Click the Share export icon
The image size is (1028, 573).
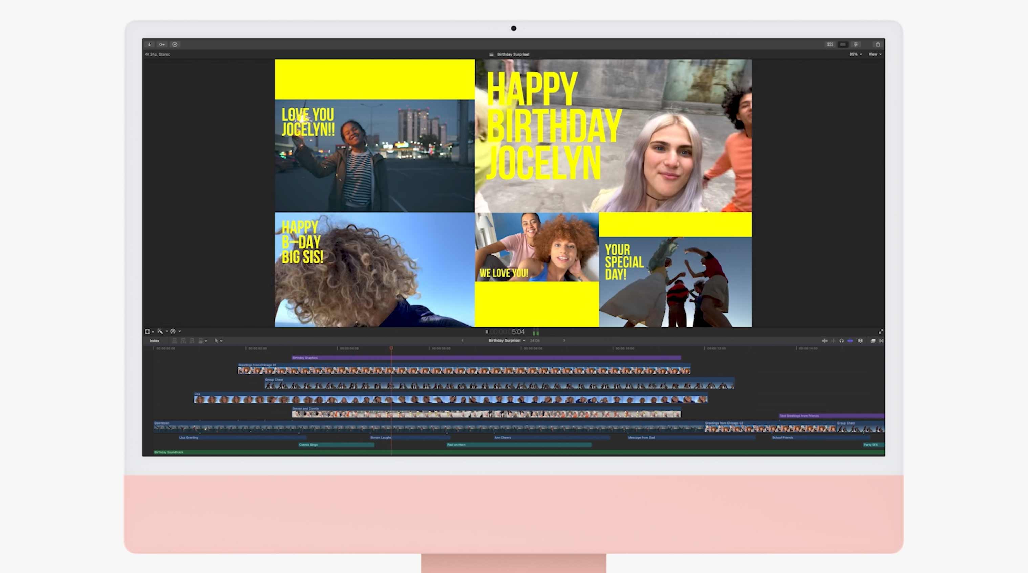(x=878, y=44)
